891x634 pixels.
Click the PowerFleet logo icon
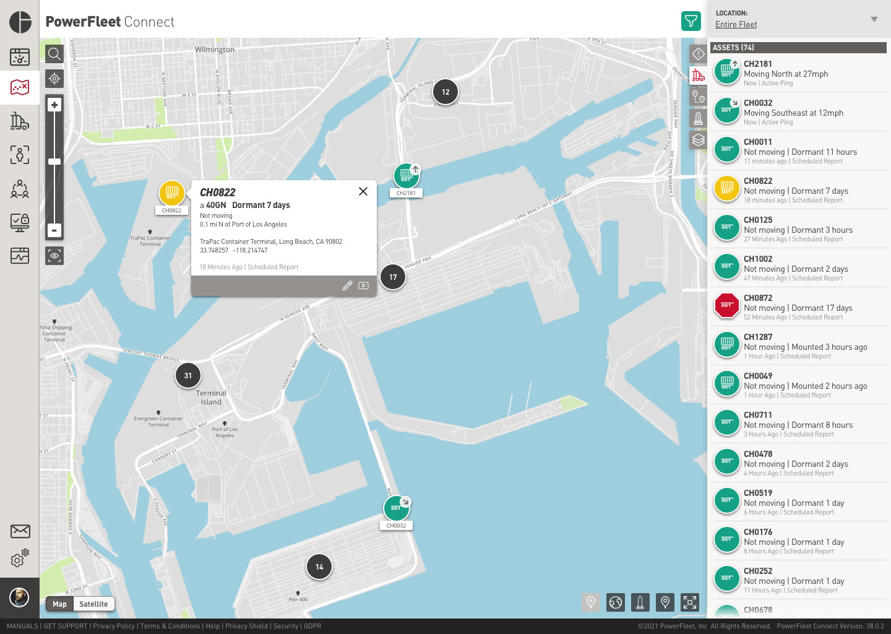[20, 22]
